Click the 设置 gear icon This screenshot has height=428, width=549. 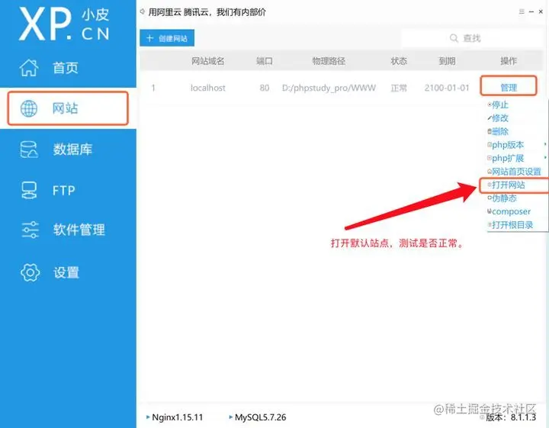coord(30,272)
